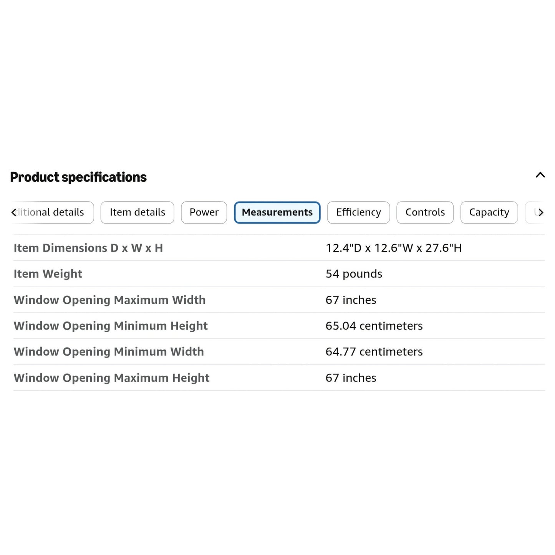Click the Item Dimensions D x W x H label
The height and width of the screenshot is (555, 555).
(88, 248)
